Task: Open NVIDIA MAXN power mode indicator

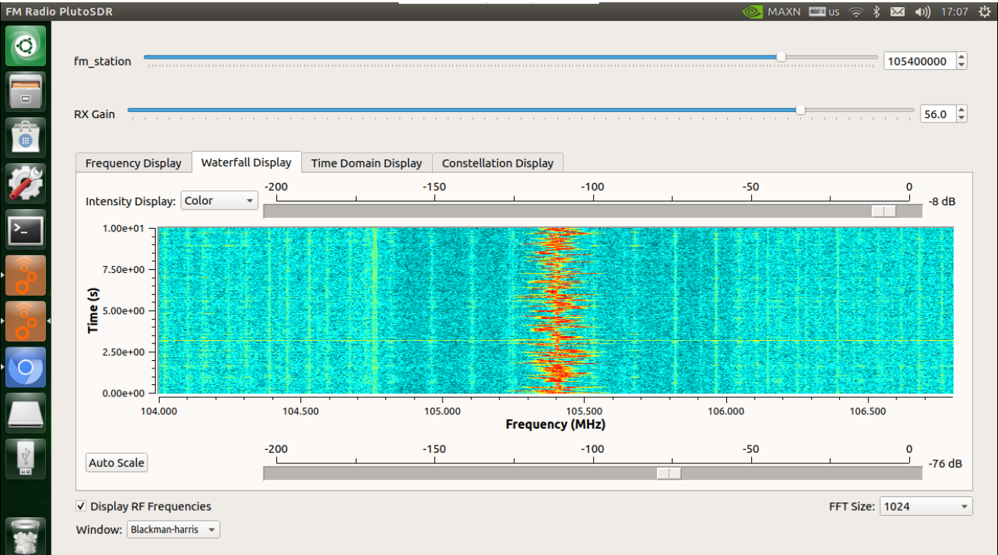Action: [x=772, y=11]
